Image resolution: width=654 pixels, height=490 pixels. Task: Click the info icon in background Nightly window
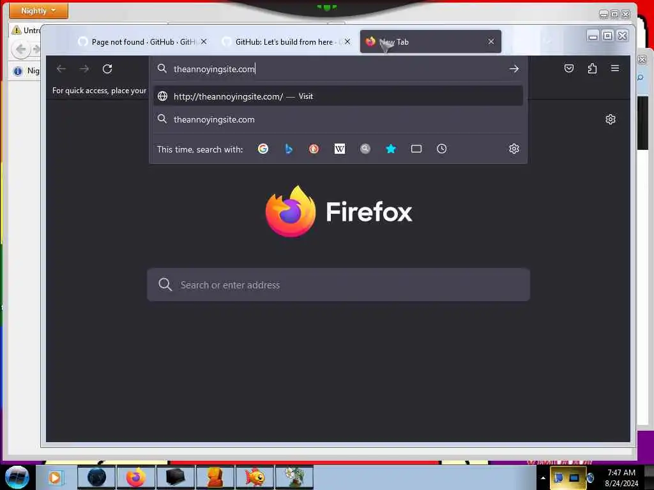tap(17, 71)
